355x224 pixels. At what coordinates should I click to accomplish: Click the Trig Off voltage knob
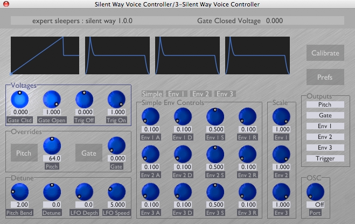pos(84,99)
